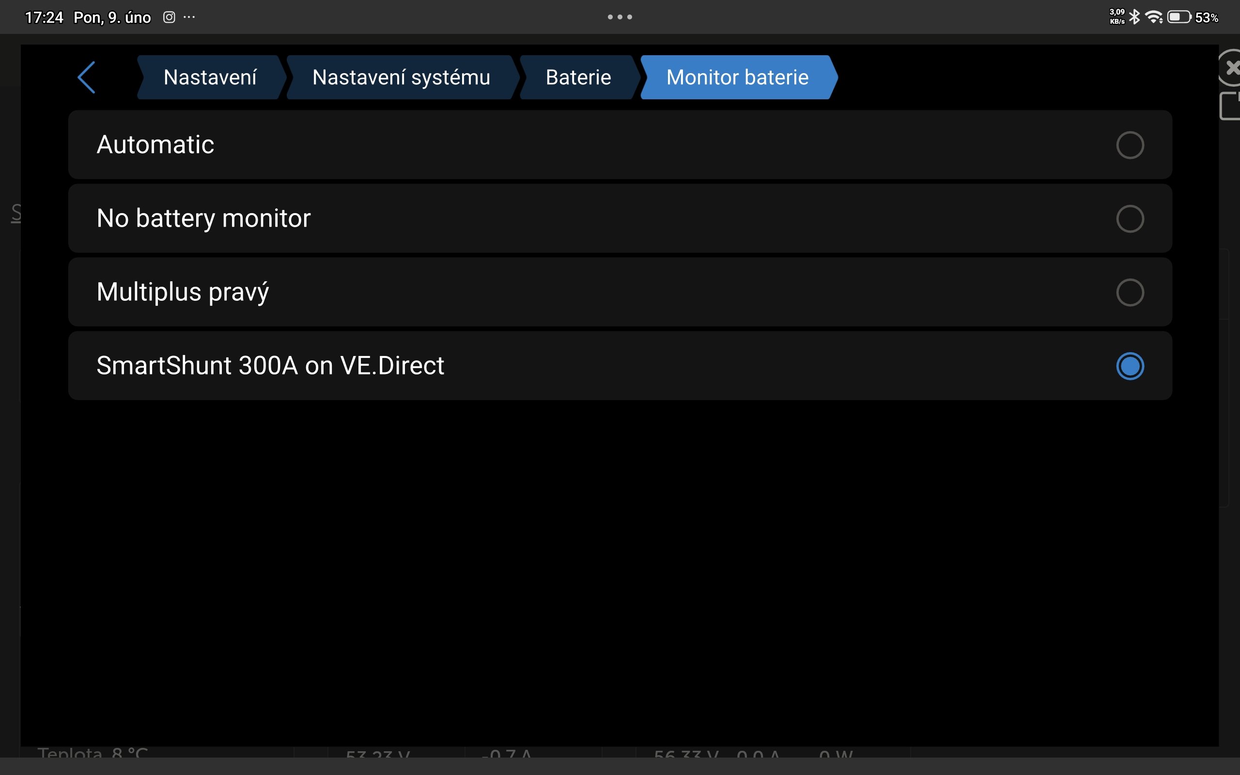1240x775 pixels.
Task: Go to Nastavení breadcrumb
Action: coord(210,77)
